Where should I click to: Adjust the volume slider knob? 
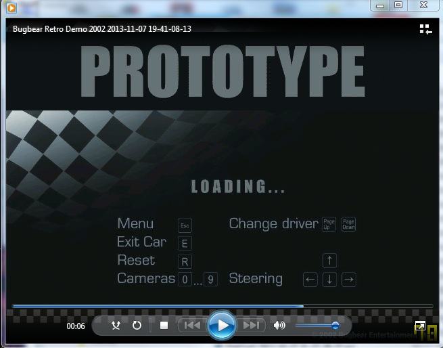[x=335, y=326]
